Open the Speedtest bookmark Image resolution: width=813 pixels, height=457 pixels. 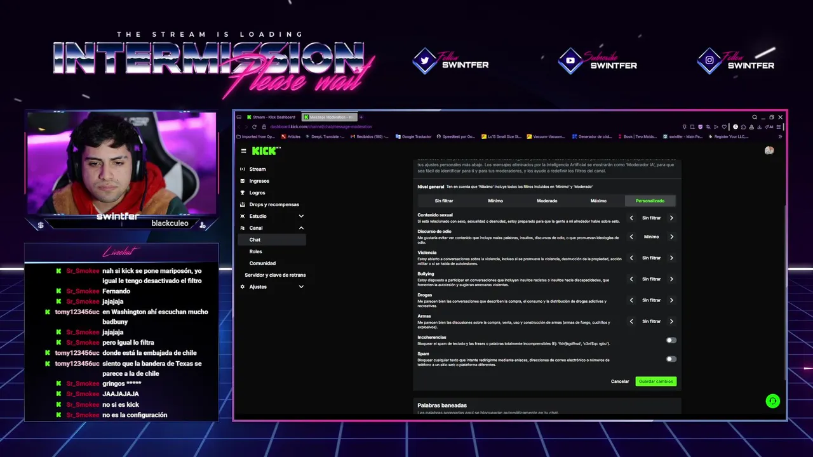pyautogui.click(x=455, y=136)
